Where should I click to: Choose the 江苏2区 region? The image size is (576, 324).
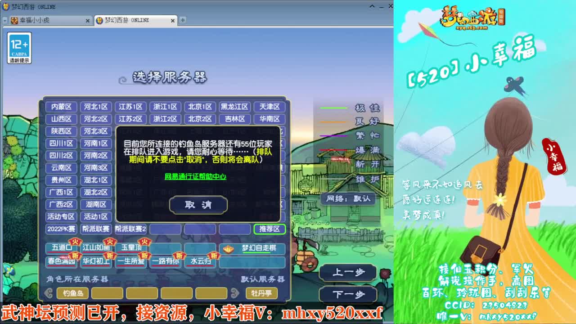(x=130, y=119)
